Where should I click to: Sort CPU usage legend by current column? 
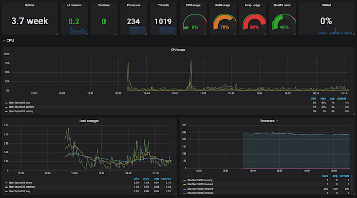click(343, 98)
